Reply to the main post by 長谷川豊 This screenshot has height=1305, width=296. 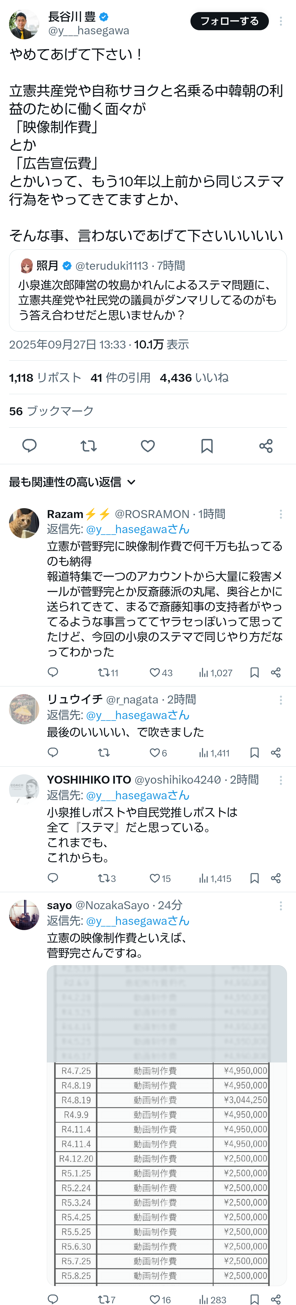click(29, 446)
